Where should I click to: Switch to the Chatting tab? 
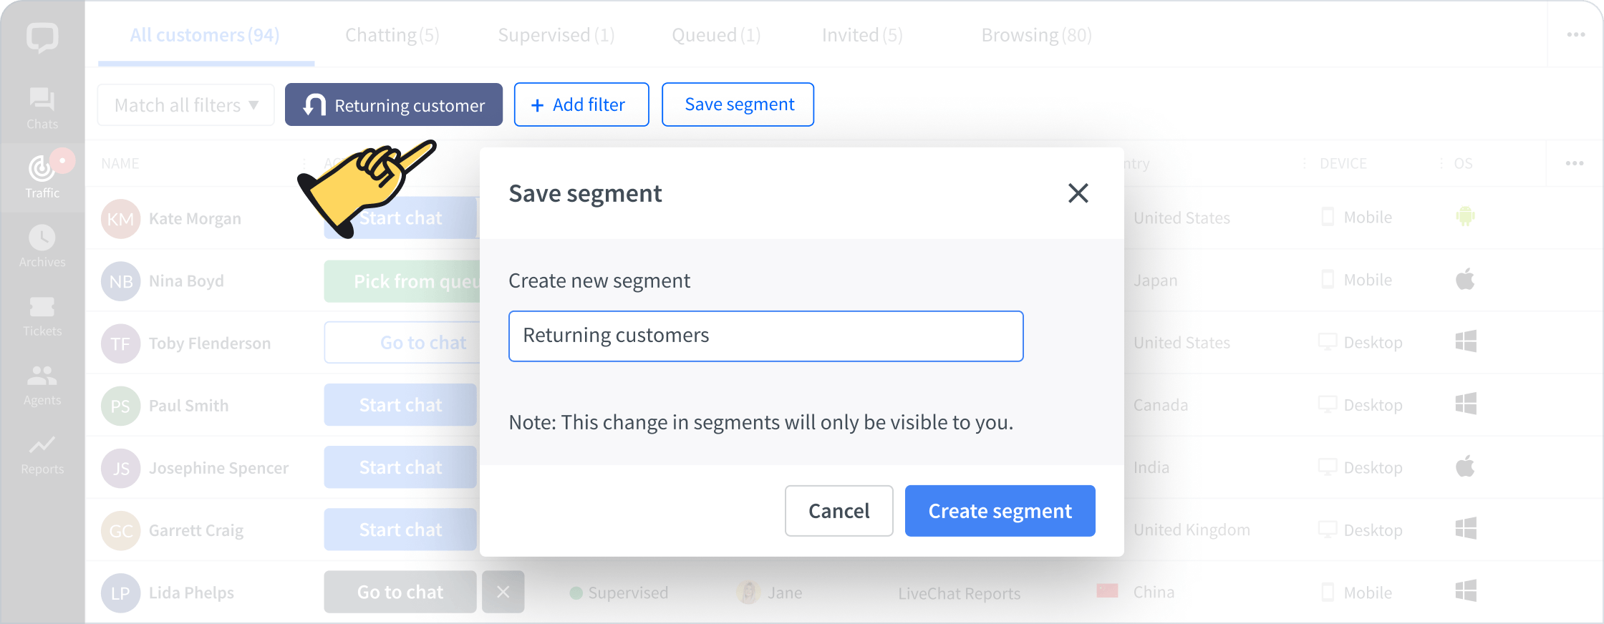(392, 35)
